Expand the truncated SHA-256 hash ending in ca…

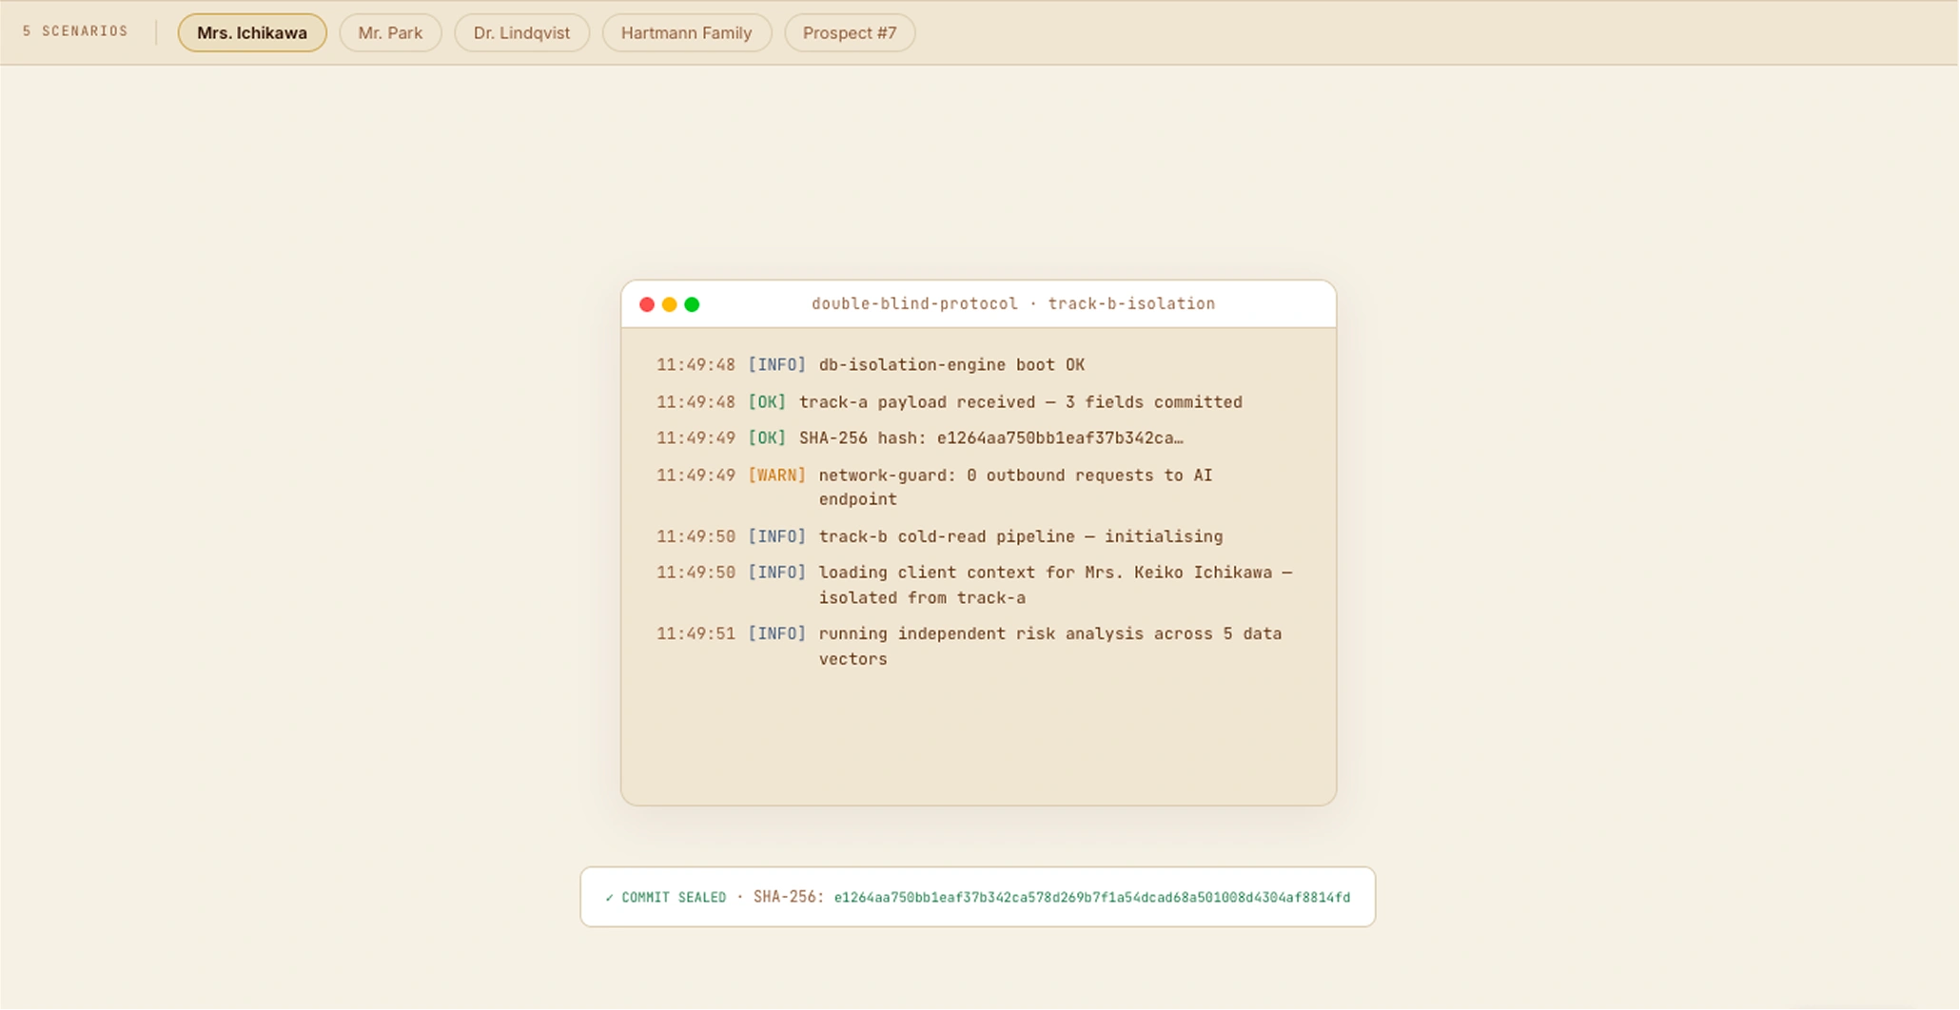pyautogui.click(x=1058, y=437)
